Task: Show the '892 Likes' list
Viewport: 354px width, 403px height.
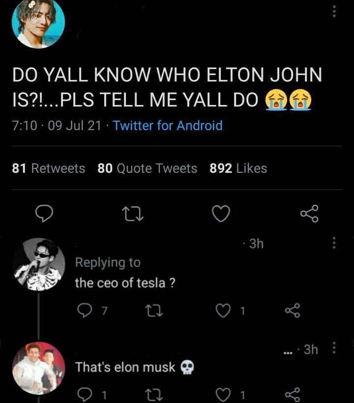Action: coord(238,168)
